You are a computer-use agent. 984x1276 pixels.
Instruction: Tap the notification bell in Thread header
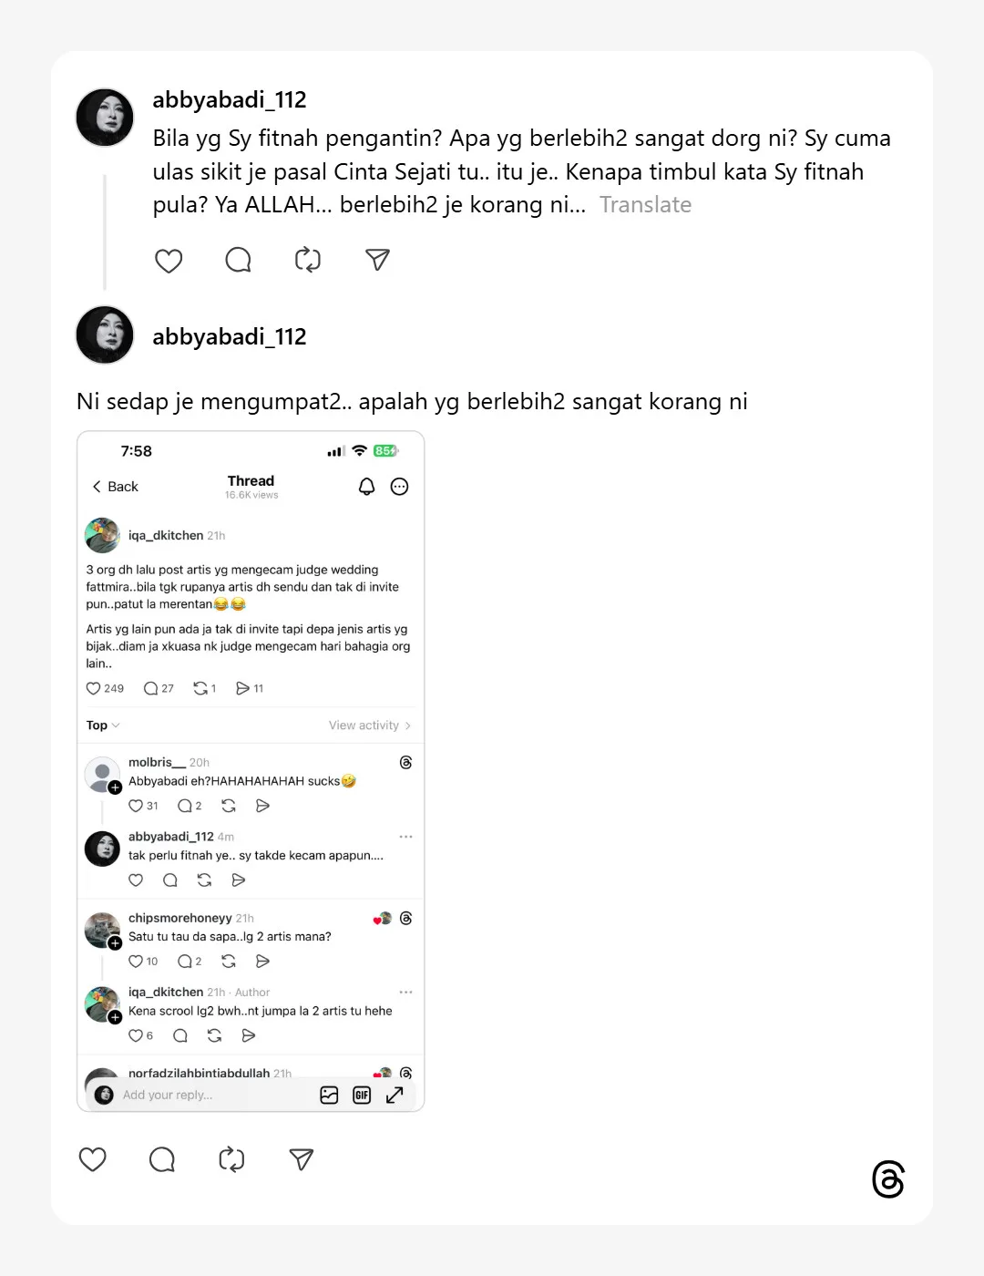pyautogui.click(x=366, y=487)
